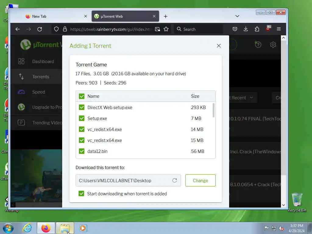
Task: Click the taskbar clock showing 3:37 PM
Action: pyautogui.click(x=296, y=228)
